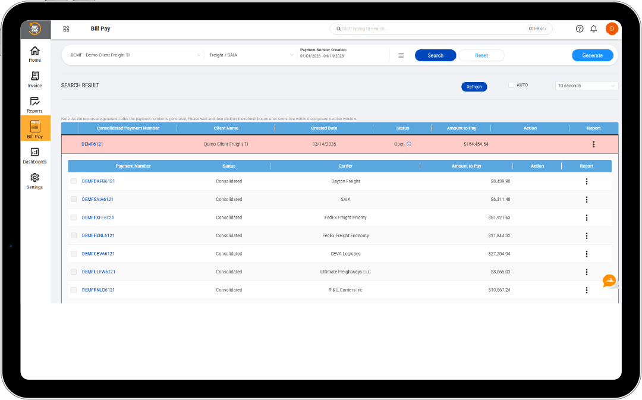This screenshot has height=400, width=642.
Task: Click Consolidated Payment Number column header
Action: [x=128, y=128]
